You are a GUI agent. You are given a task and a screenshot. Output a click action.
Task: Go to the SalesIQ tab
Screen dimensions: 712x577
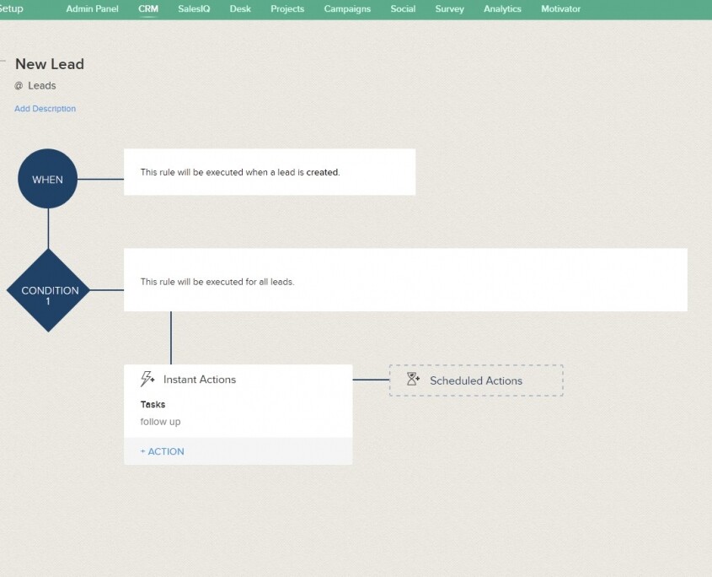[194, 8]
